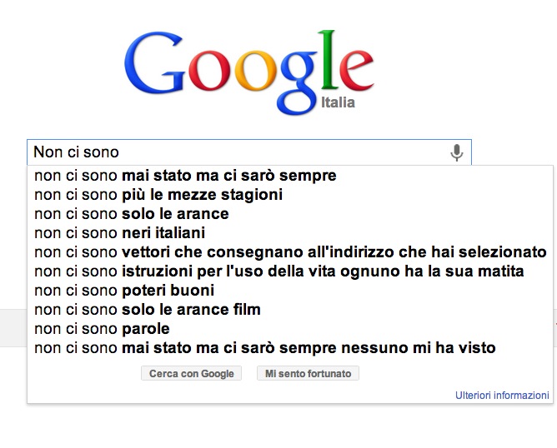The image size is (557, 448).
Task: Click the word "parole" in the suggestions
Action: (x=145, y=329)
